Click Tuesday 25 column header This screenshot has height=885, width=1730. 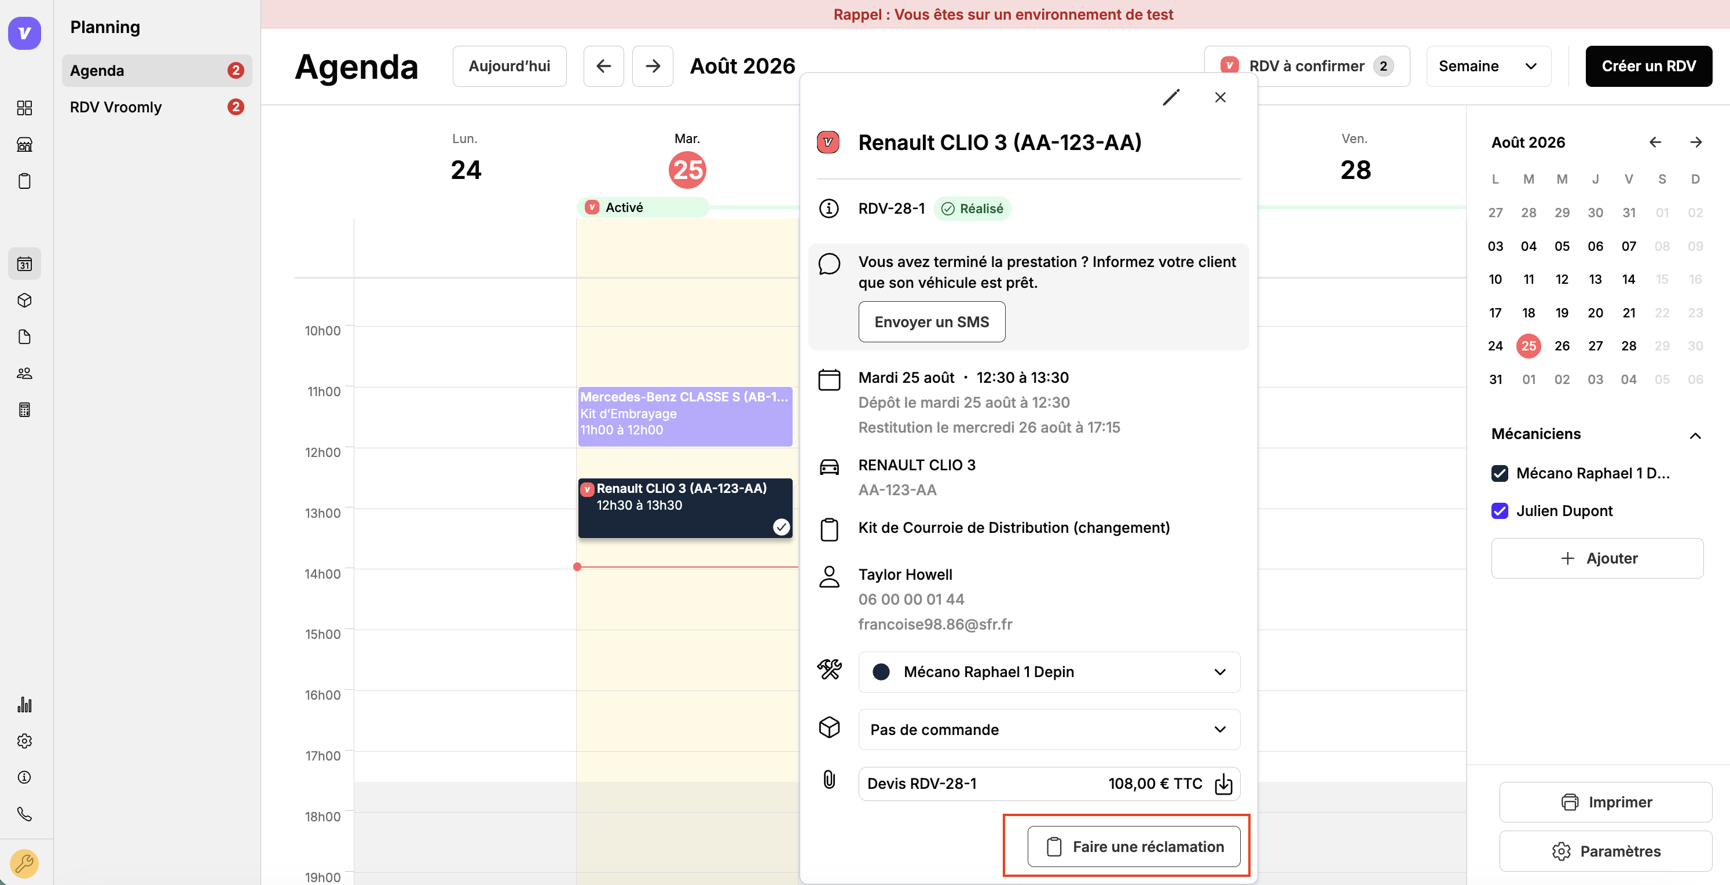click(687, 160)
